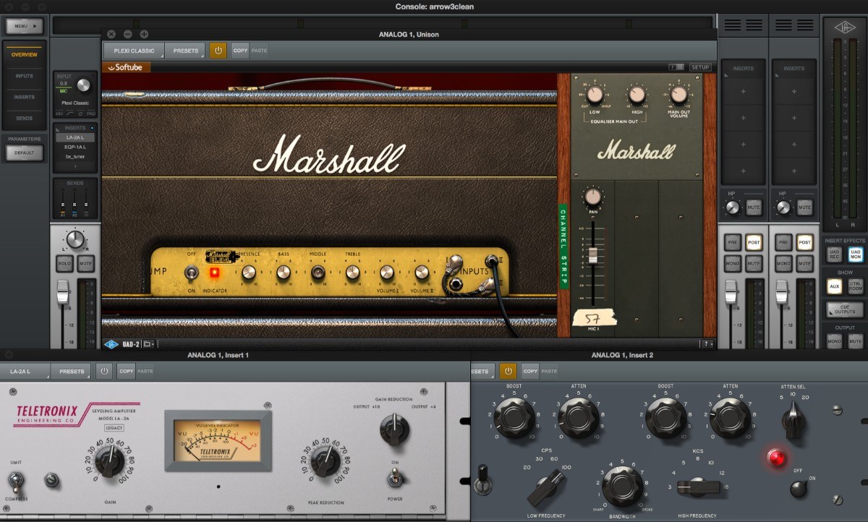
Task: Click the PAN knob above MIC 1 fader
Action: pos(593,197)
